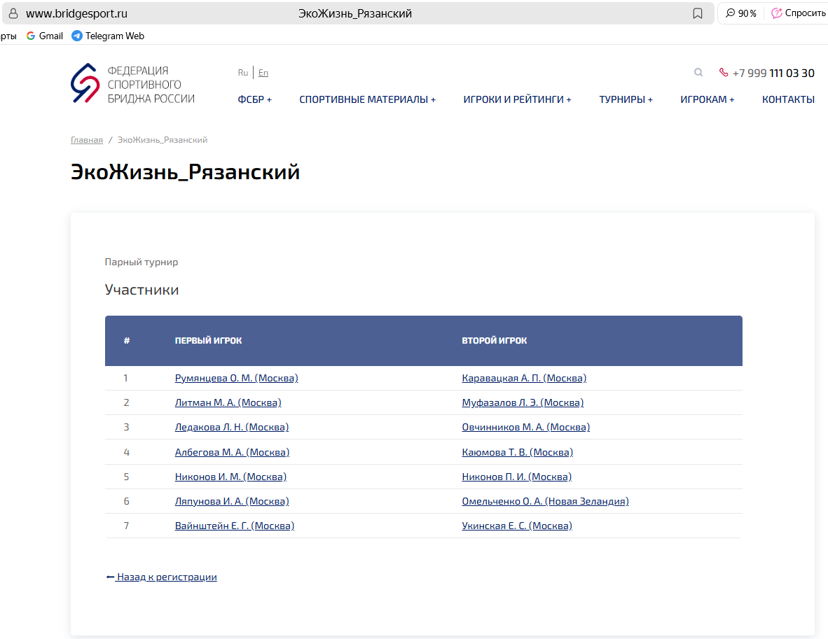Viewport: 828px width, 639px height.
Task: Click the URL www.bridgesport.ru in address bar
Action: click(x=76, y=14)
